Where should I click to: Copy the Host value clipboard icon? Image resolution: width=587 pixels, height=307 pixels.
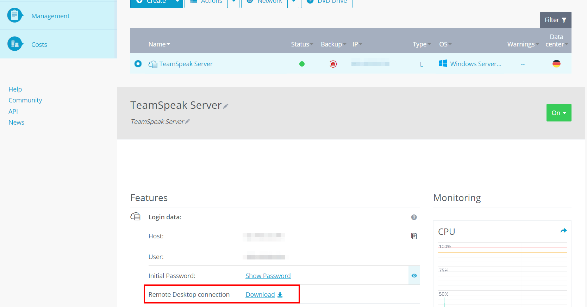coord(414,236)
